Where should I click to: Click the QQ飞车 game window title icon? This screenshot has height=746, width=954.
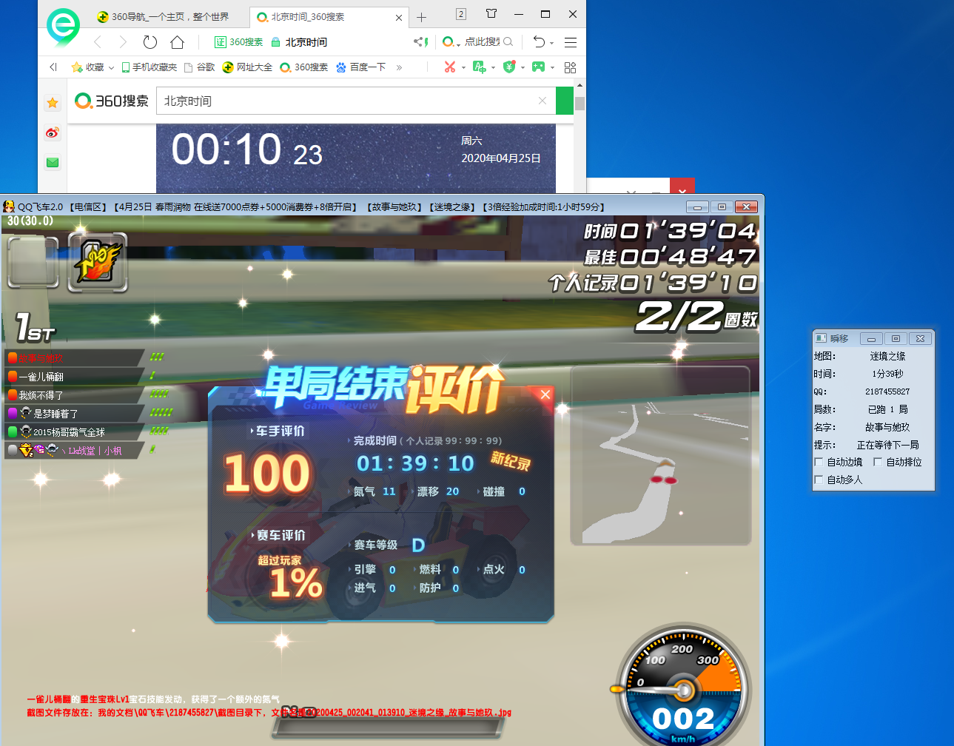point(9,206)
